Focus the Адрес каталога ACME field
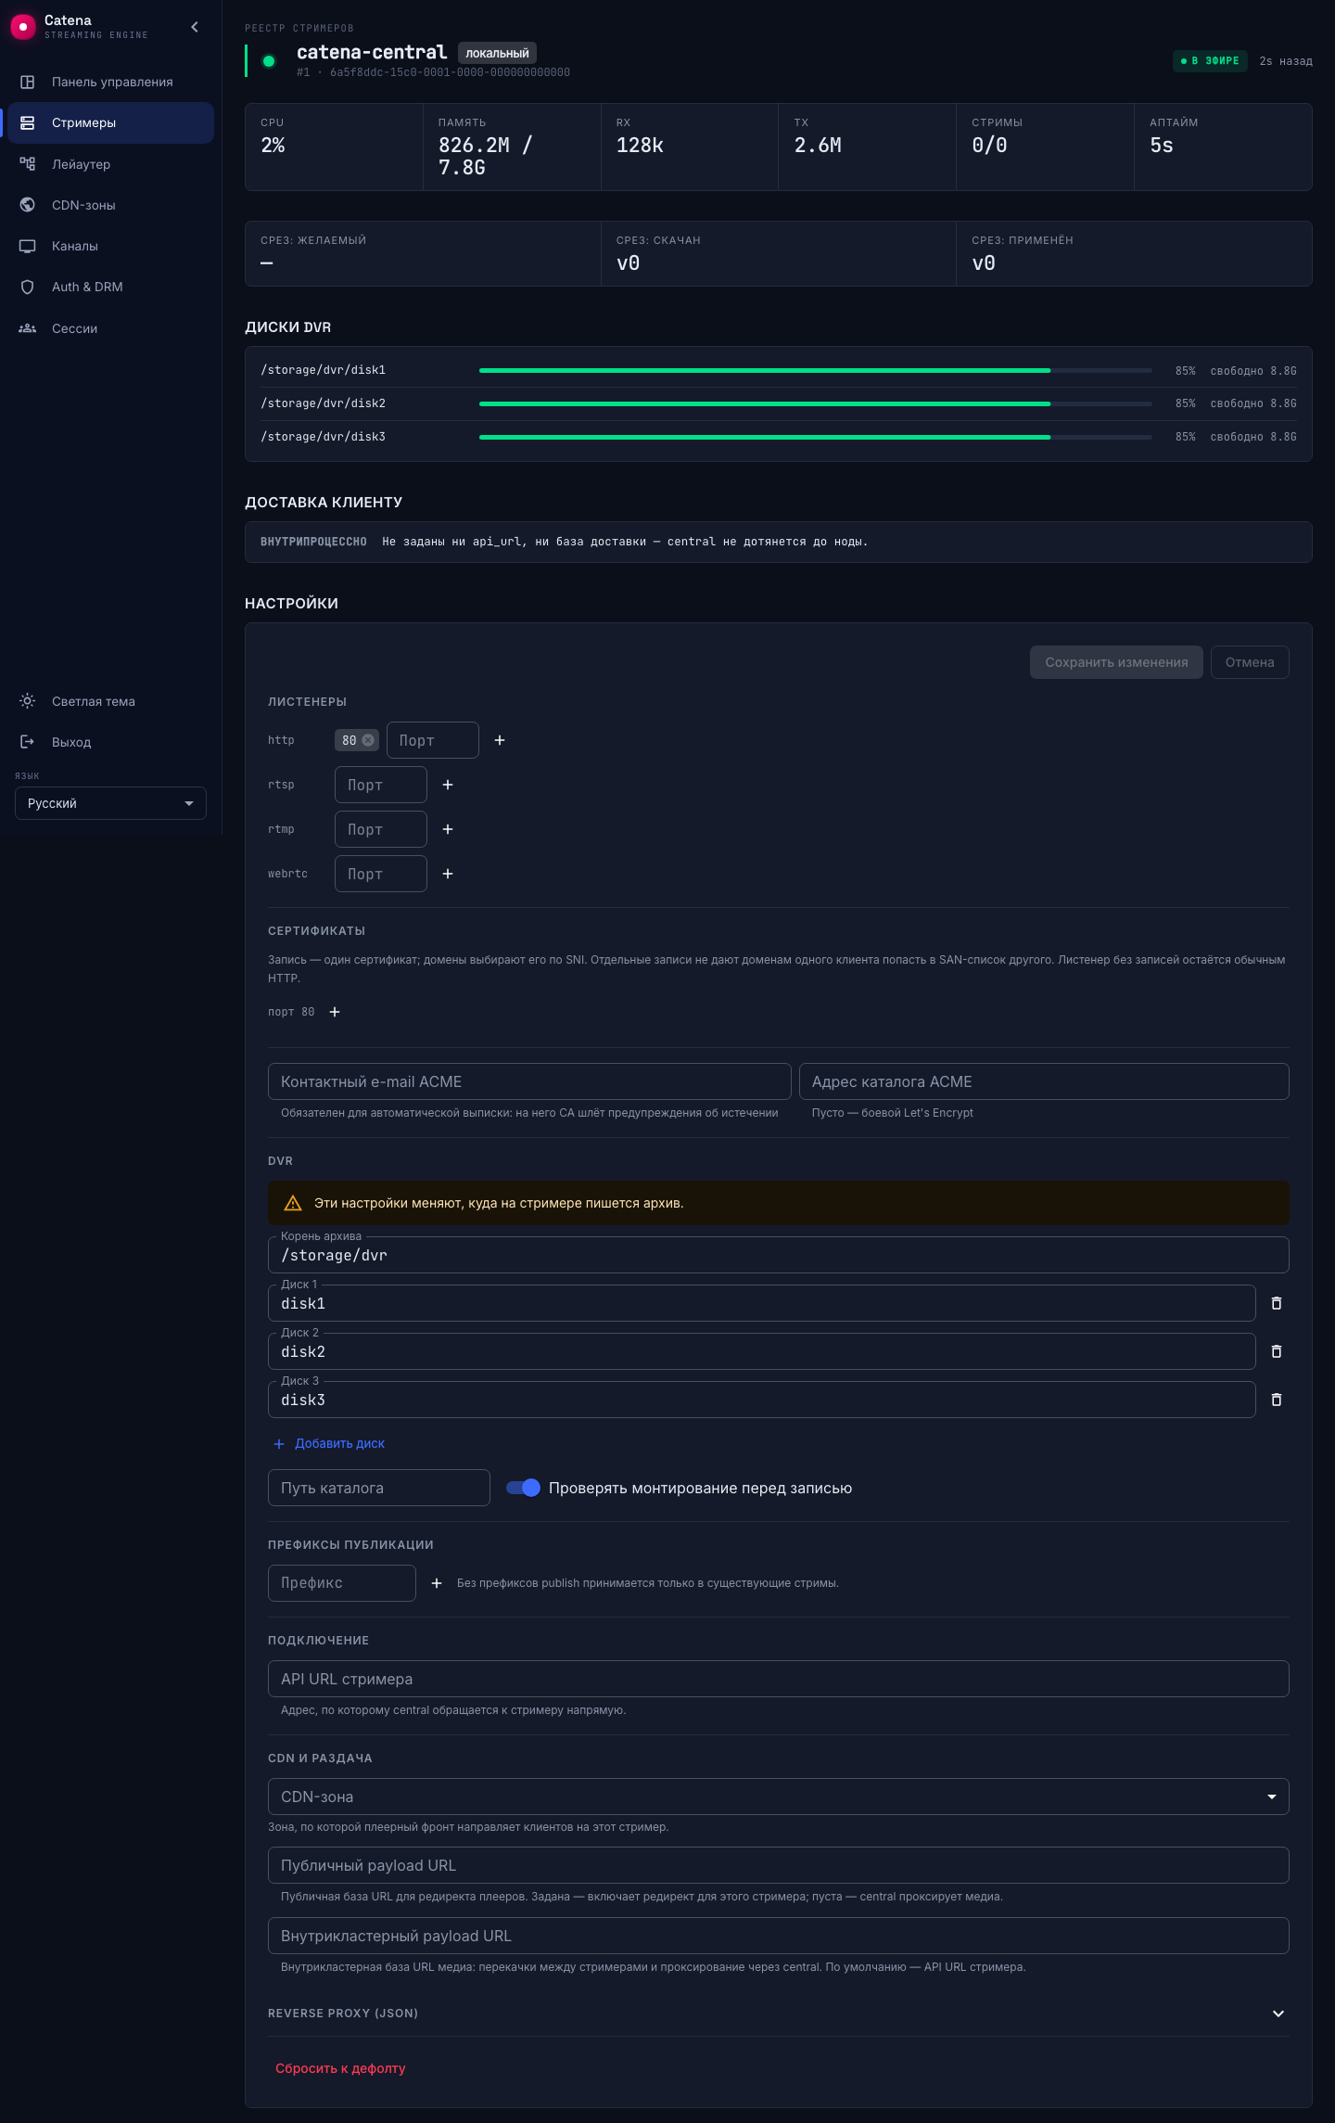This screenshot has height=2123, width=1335. pos(1044,1081)
